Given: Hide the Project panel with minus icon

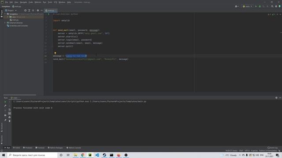Looking at the screenshot, I should click(41, 11).
